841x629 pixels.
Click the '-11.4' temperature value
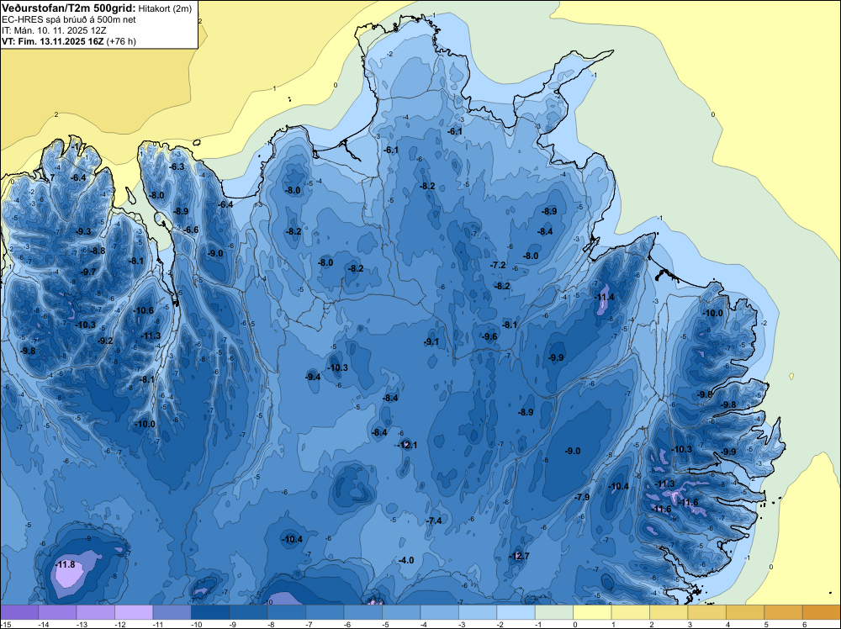(x=605, y=297)
